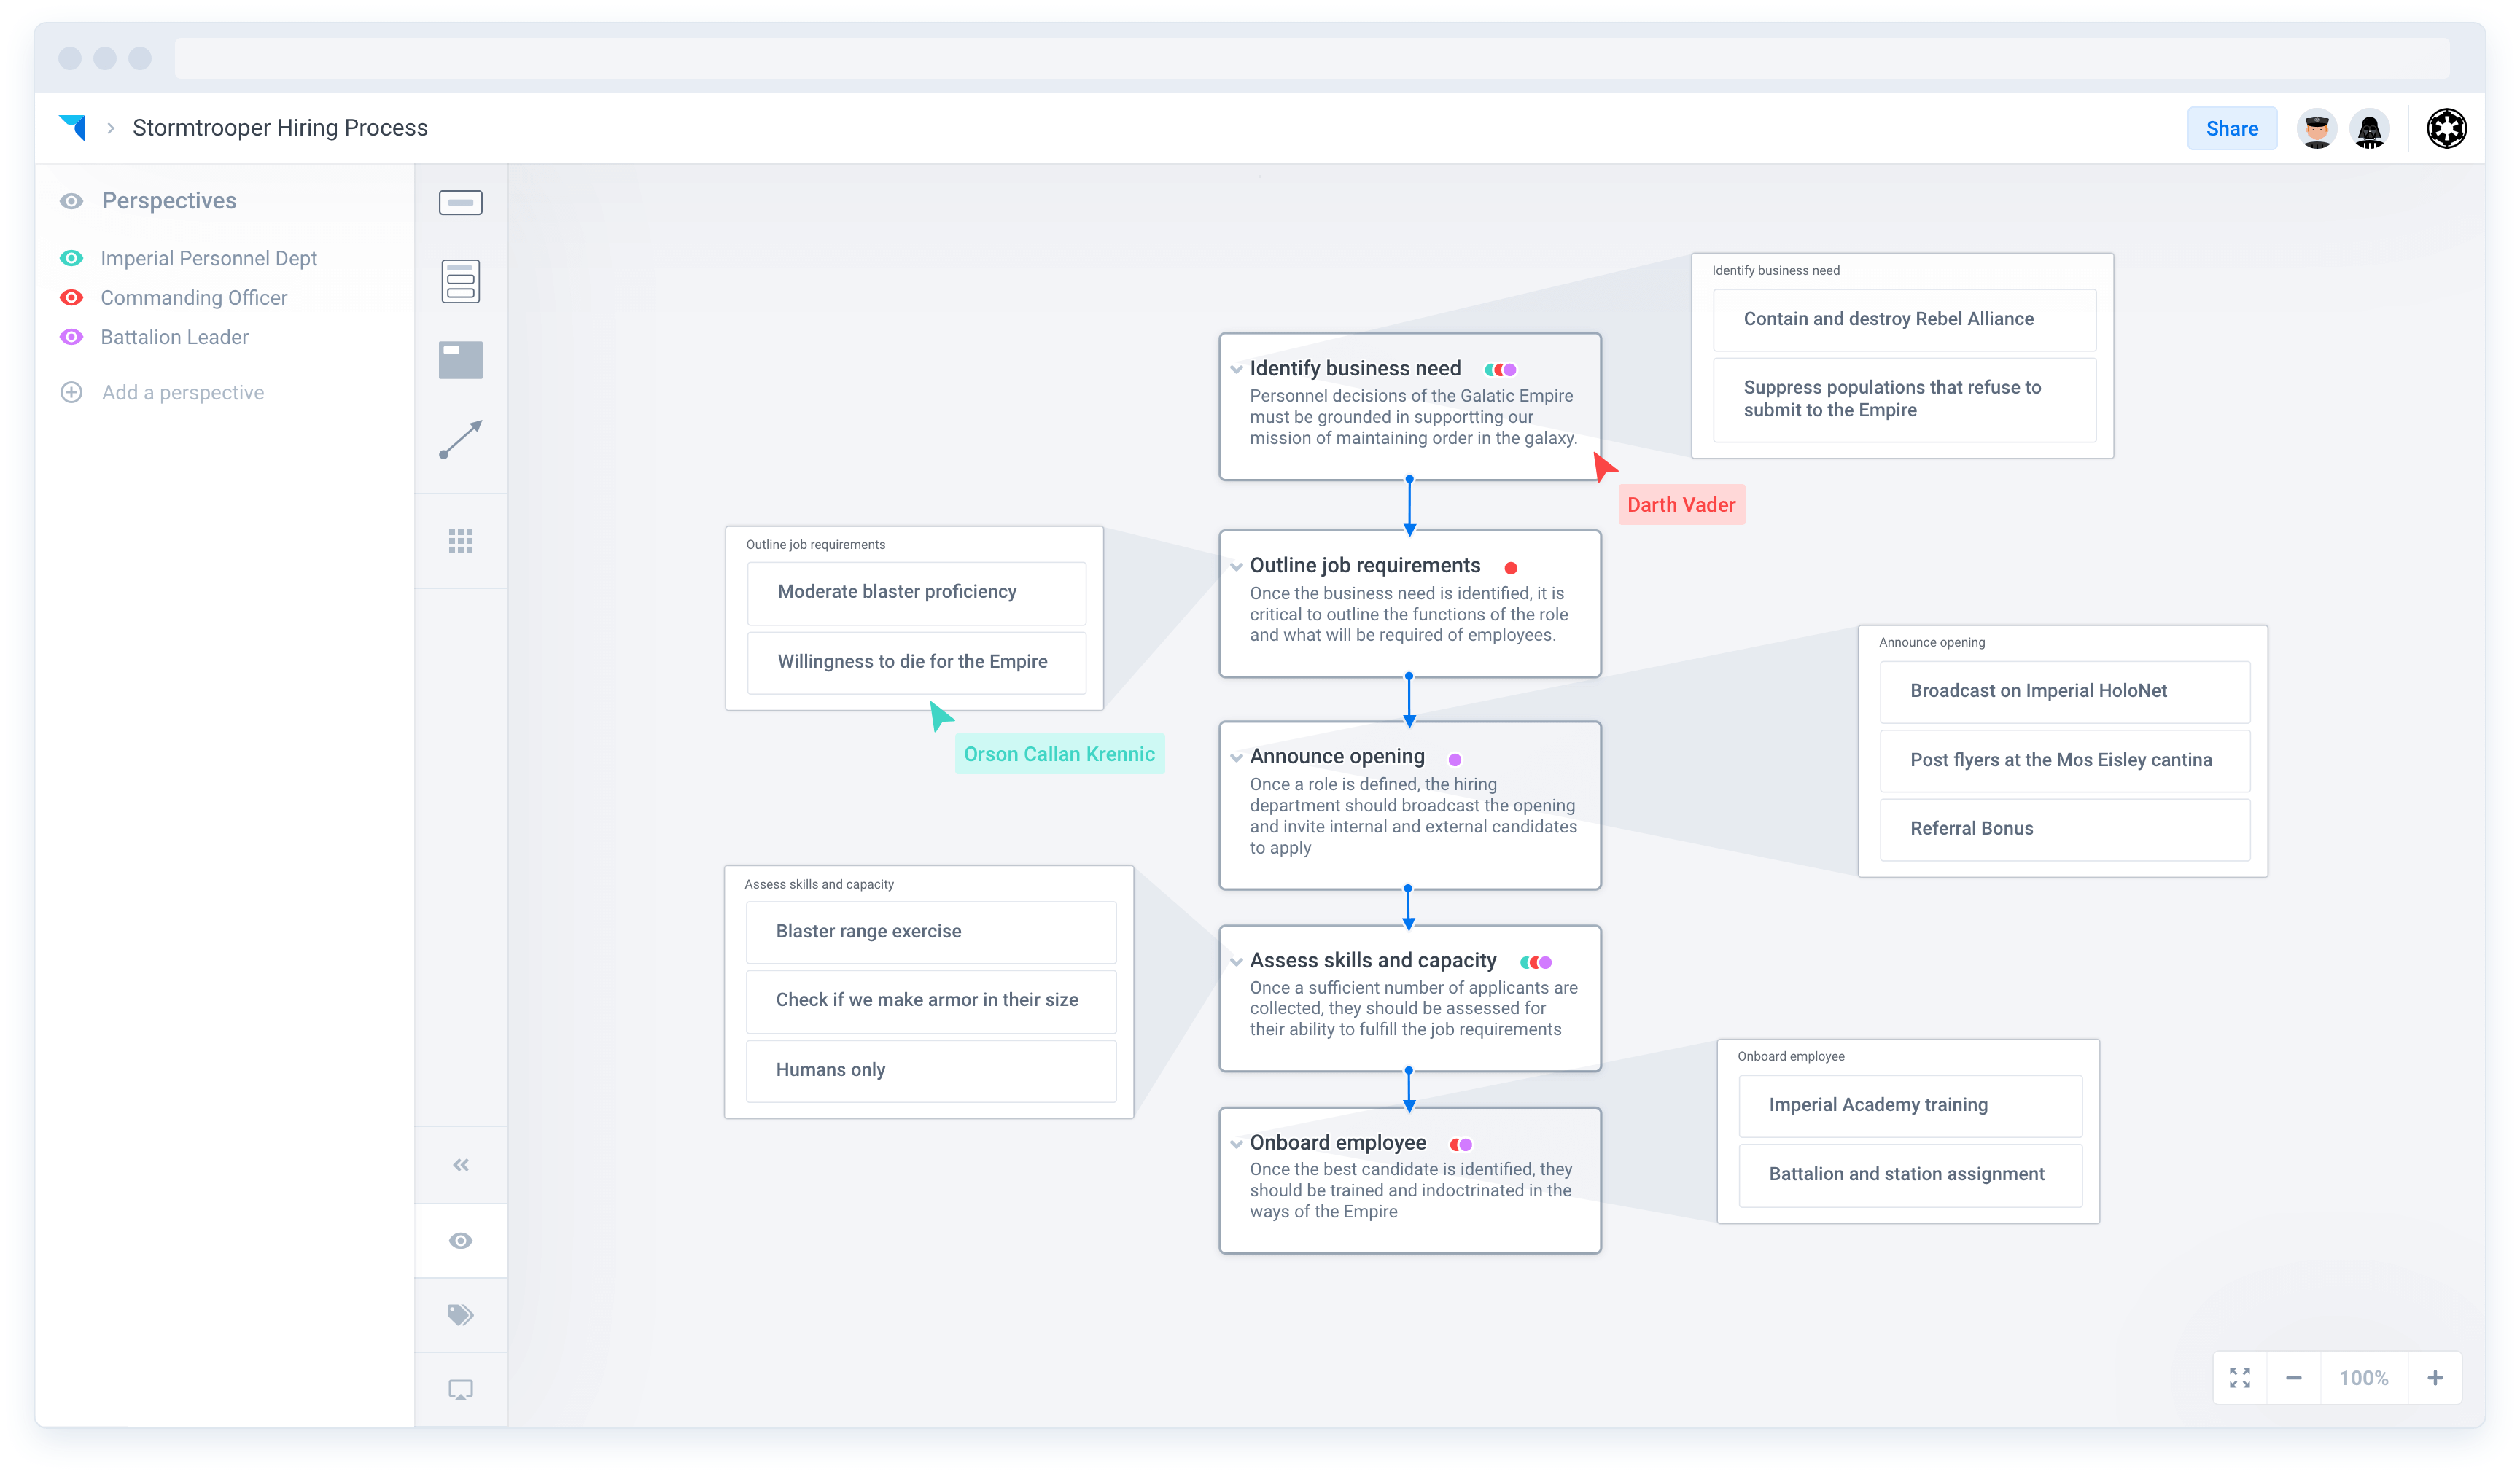Screen dimensions: 2520x1474
Task: Collapse the sidebar with double chevron
Action: (x=460, y=1164)
